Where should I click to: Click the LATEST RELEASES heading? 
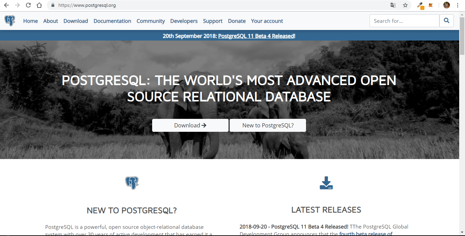click(x=326, y=210)
